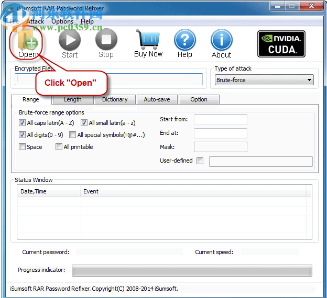Screen dimensions: 327x298
Task: Click the Stop button icon
Action: (106, 39)
